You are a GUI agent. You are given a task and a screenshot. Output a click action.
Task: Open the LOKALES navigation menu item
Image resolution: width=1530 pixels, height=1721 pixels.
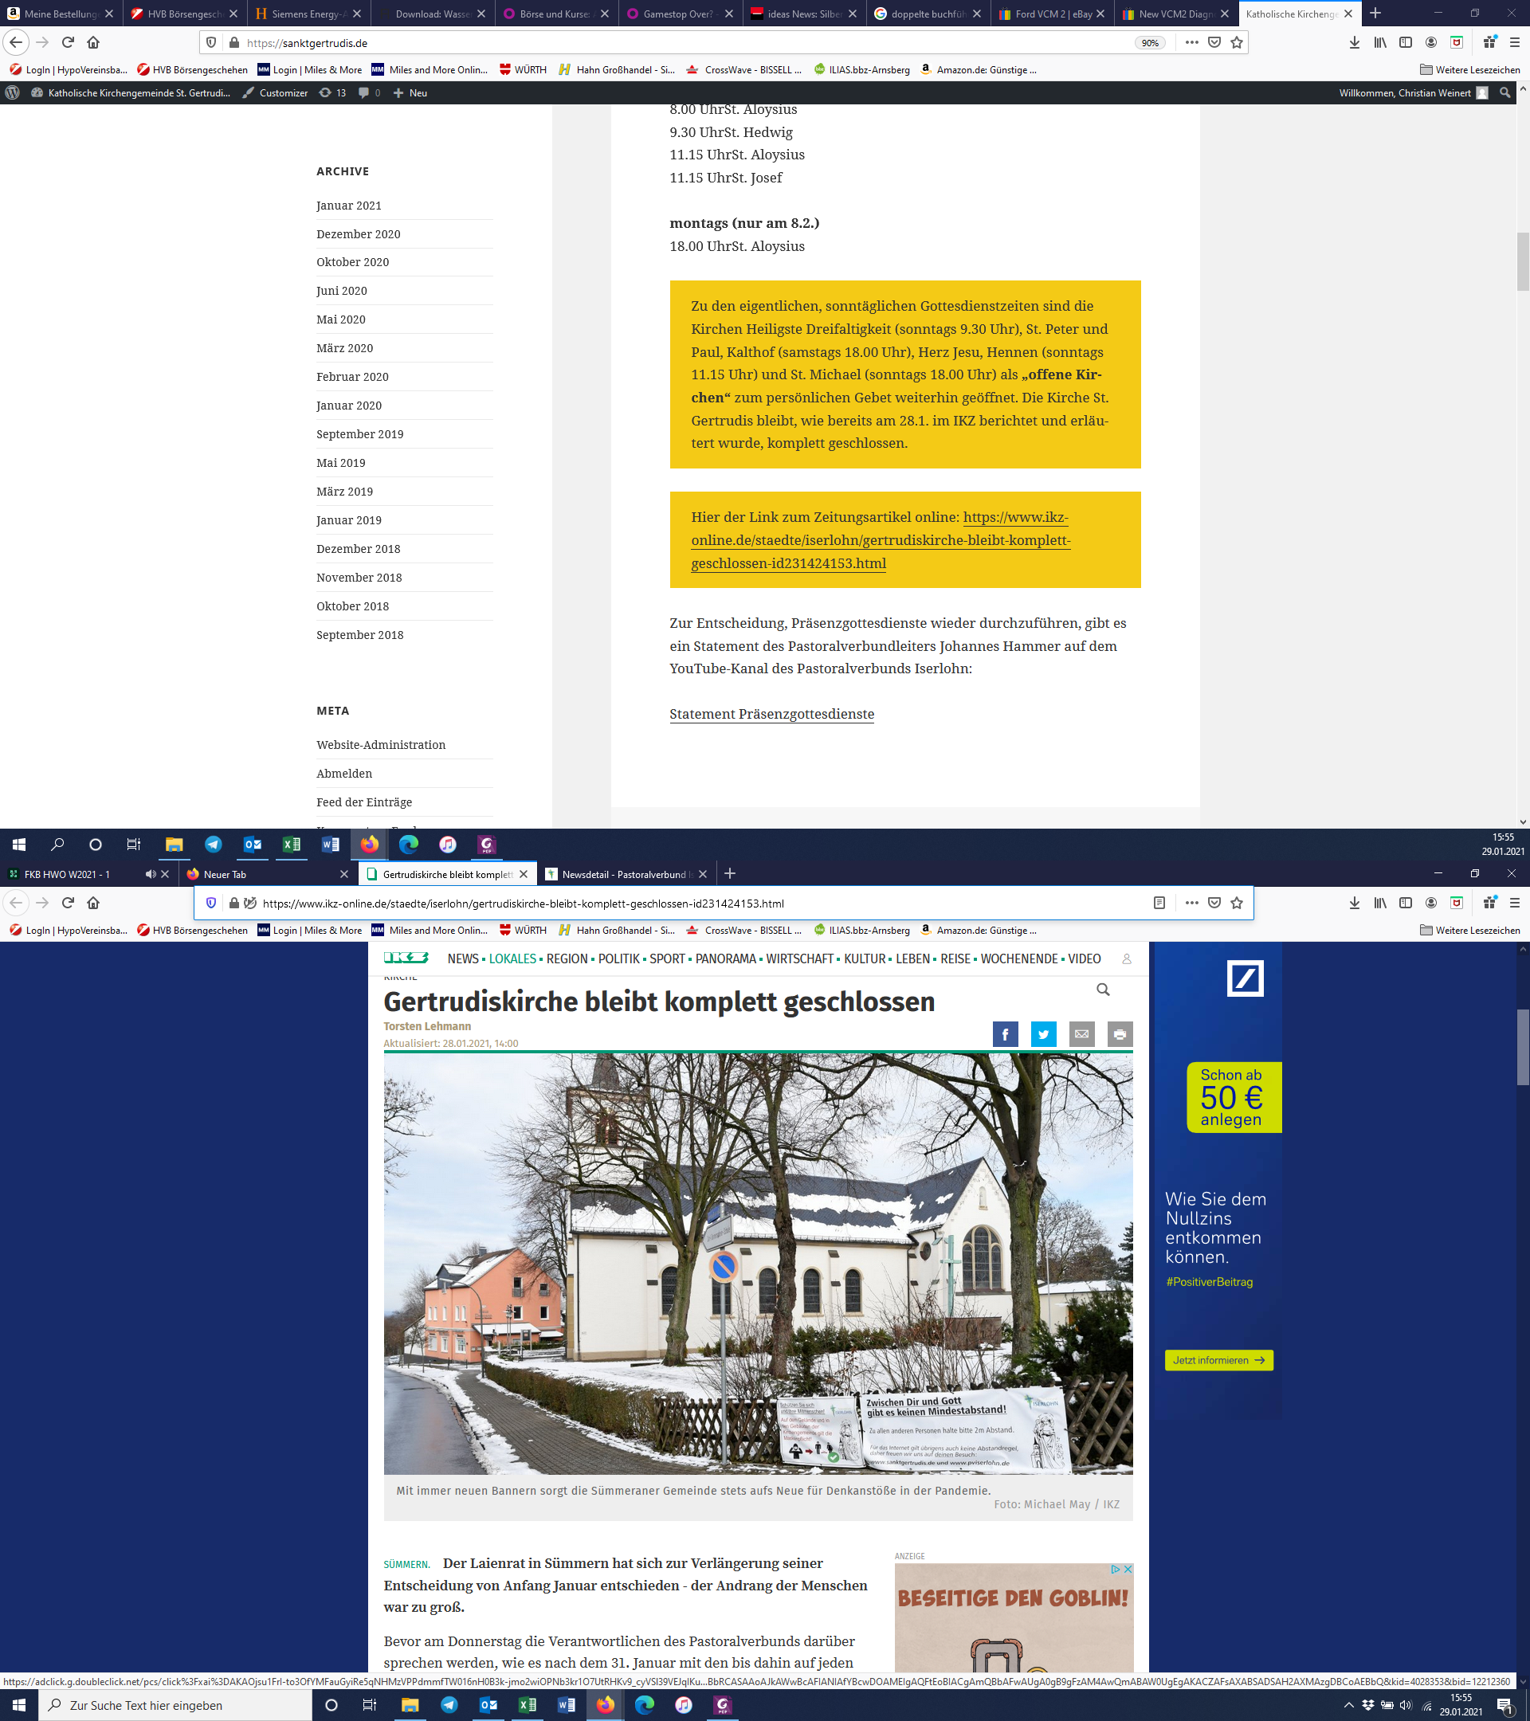click(512, 959)
